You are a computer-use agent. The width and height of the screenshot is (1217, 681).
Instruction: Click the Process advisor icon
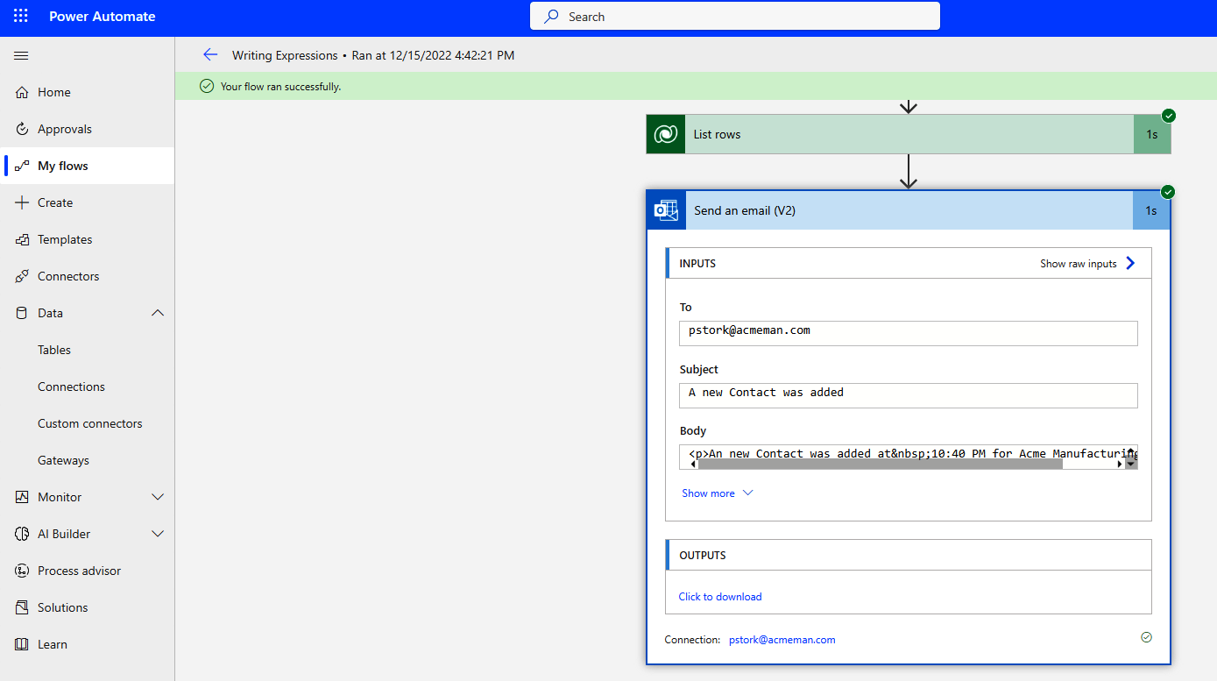coord(22,571)
